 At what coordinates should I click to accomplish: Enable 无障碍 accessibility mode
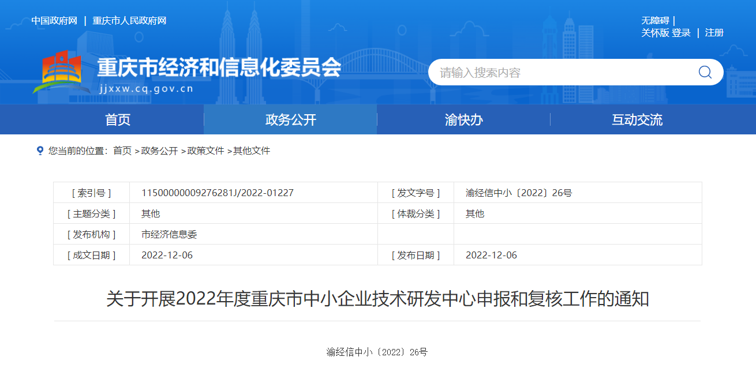[655, 21]
